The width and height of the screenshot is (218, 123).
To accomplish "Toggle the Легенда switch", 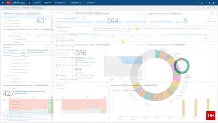I will point(57,75).
